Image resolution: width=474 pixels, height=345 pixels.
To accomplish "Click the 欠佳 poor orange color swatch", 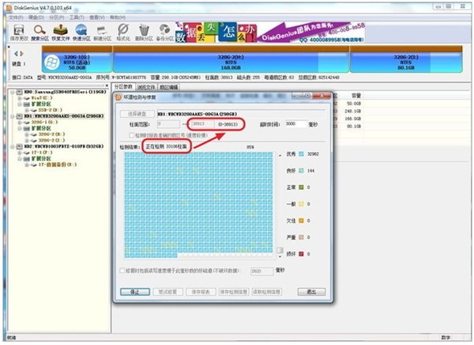I will [301, 221].
